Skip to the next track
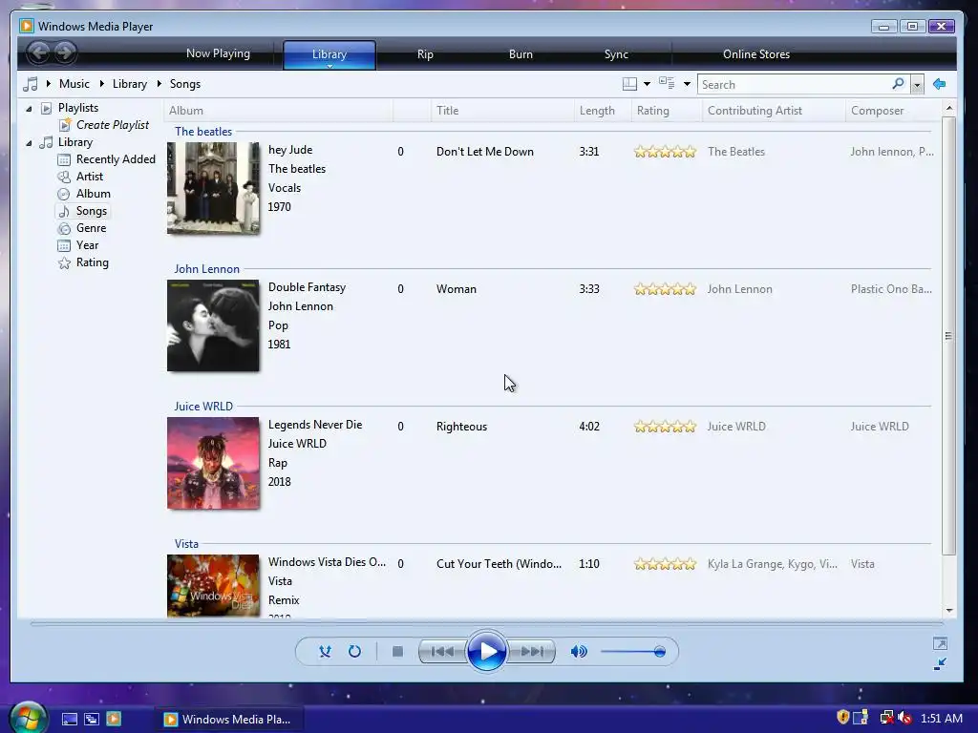978x733 pixels. (x=531, y=651)
